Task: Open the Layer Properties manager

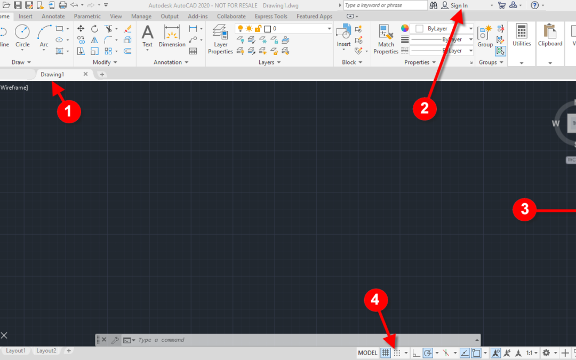Action: tap(220, 39)
